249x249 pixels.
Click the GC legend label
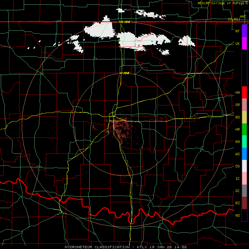(x=237, y=191)
